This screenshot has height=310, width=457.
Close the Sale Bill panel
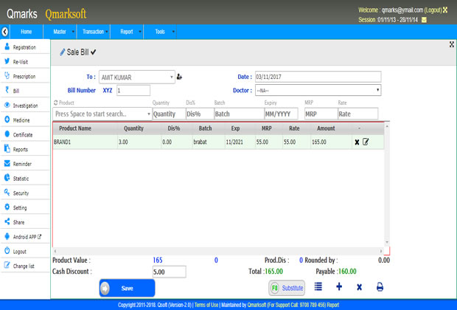click(x=451, y=44)
